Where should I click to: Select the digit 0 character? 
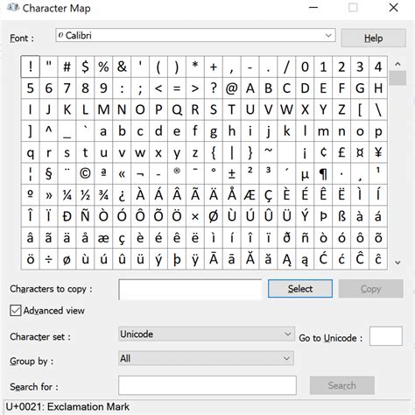(x=305, y=67)
